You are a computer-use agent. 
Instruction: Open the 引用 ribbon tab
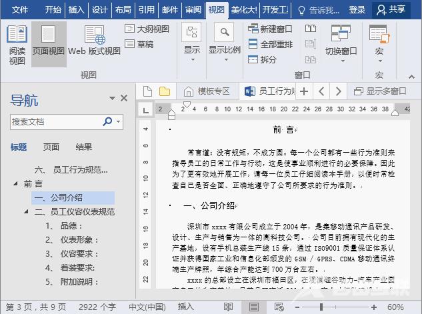tap(147, 10)
